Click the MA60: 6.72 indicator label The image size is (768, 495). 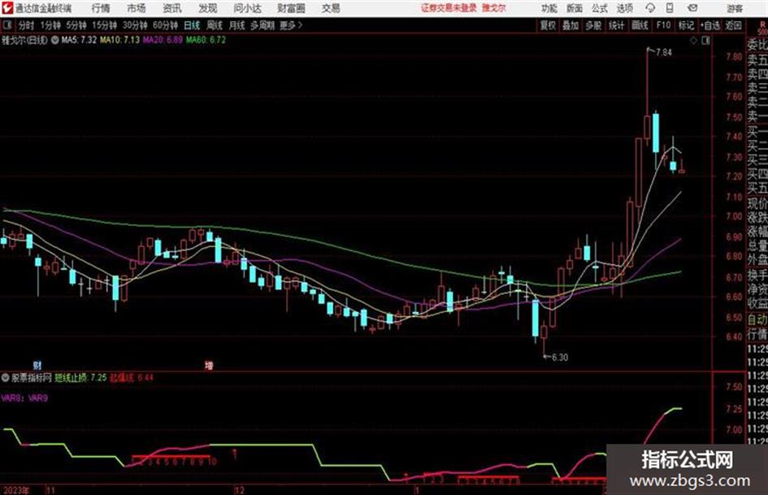(x=206, y=40)
